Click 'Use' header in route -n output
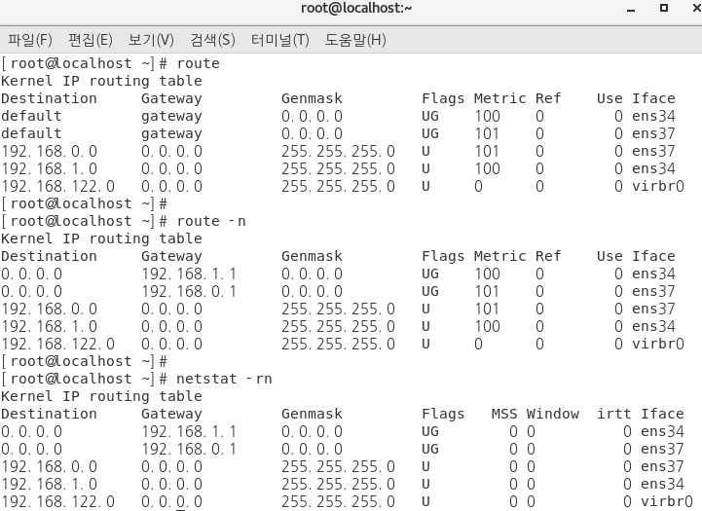The height and width of the screenshot is (511, 702). (x=610, y=256)
